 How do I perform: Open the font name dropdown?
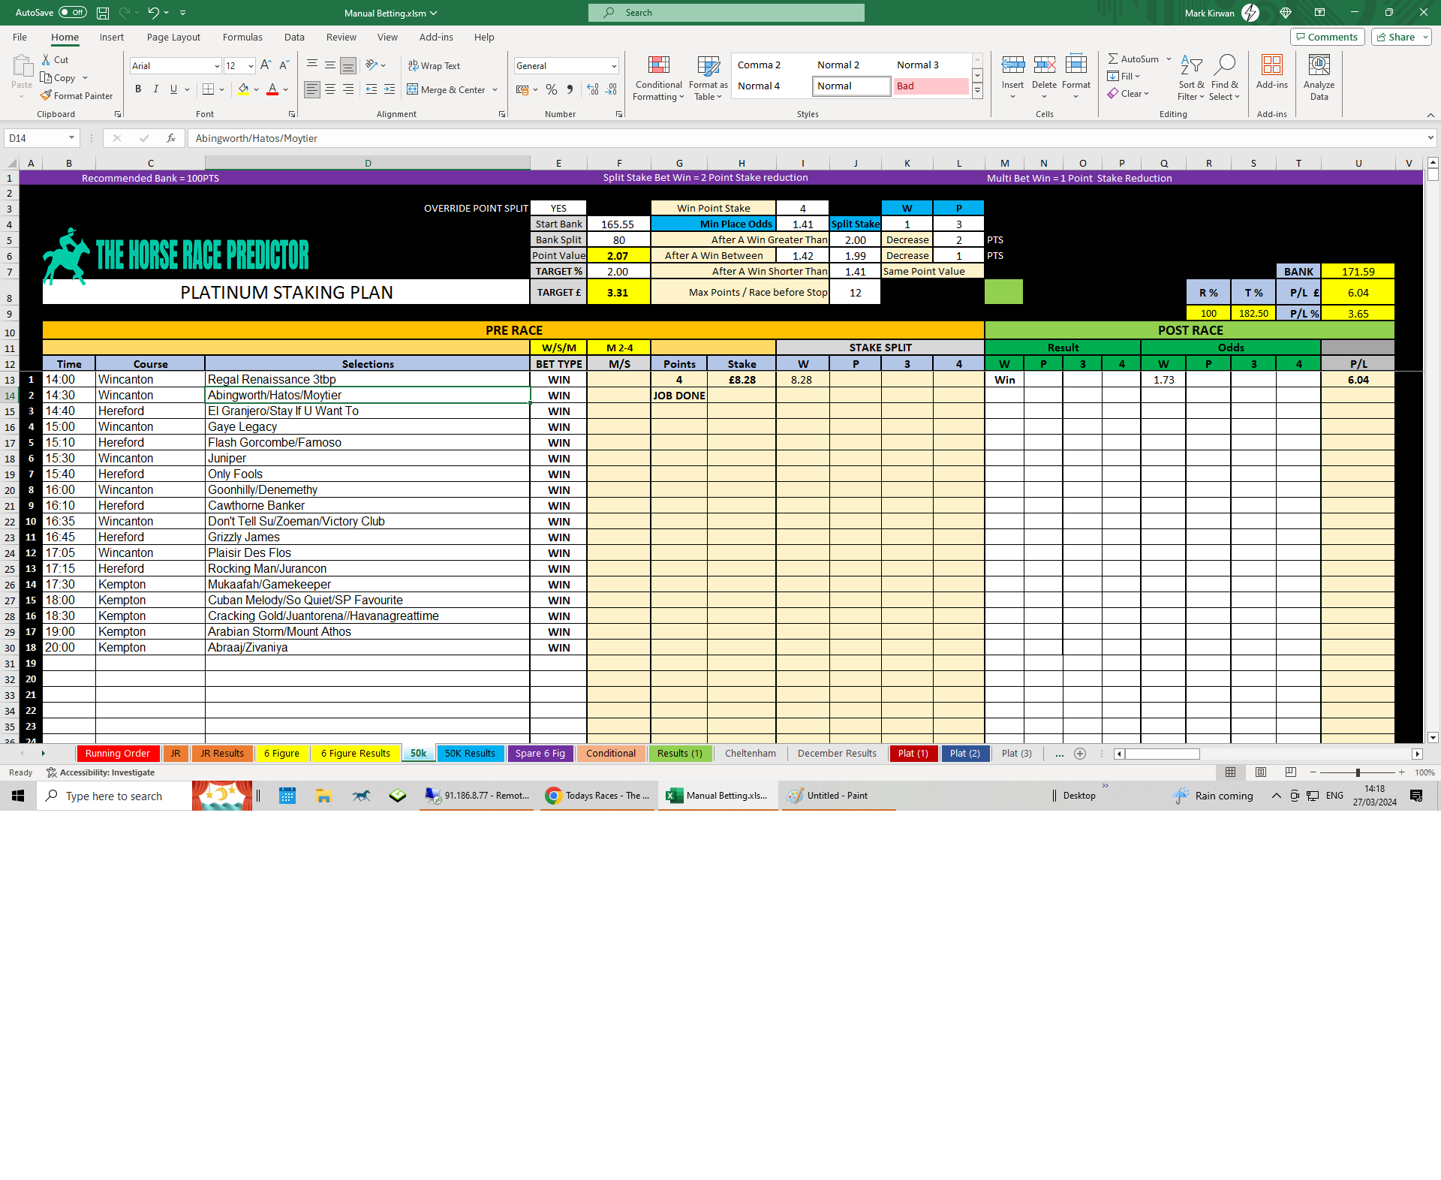tap(217, 66)
